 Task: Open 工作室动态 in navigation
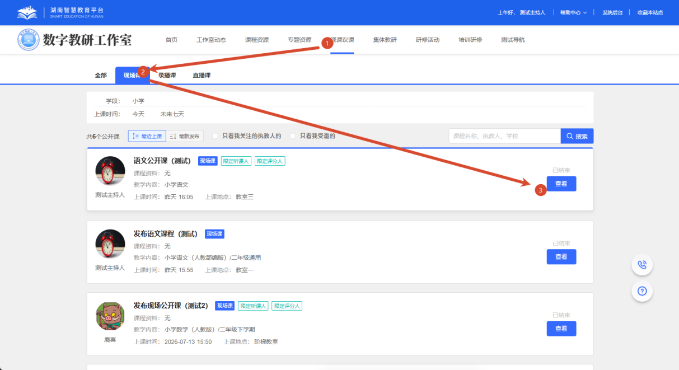(x=211, y=40)
